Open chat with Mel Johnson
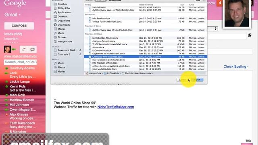Viewport: 258px width, 145px height. coord(19,105)
